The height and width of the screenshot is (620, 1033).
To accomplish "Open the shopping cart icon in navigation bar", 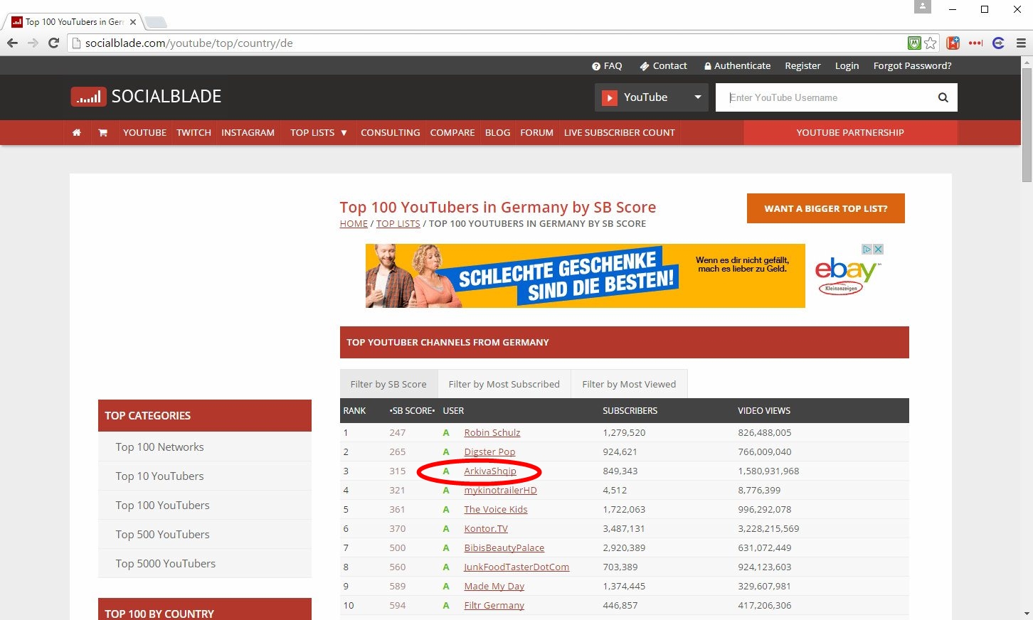I will coord(103,133).
